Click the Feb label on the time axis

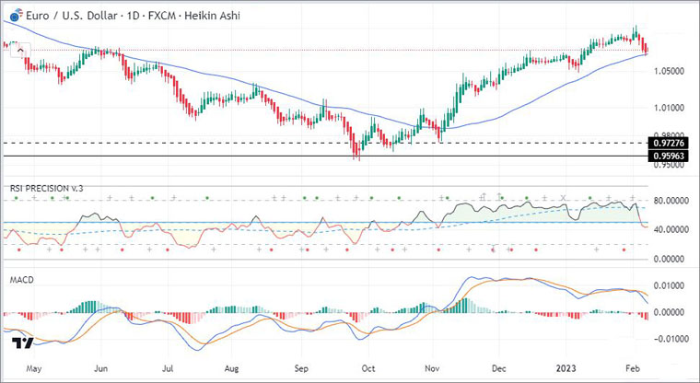point(633,368)
